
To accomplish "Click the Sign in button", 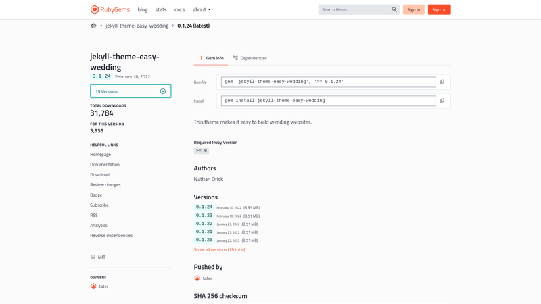I will pyautogui.click(x=413, y=9).
